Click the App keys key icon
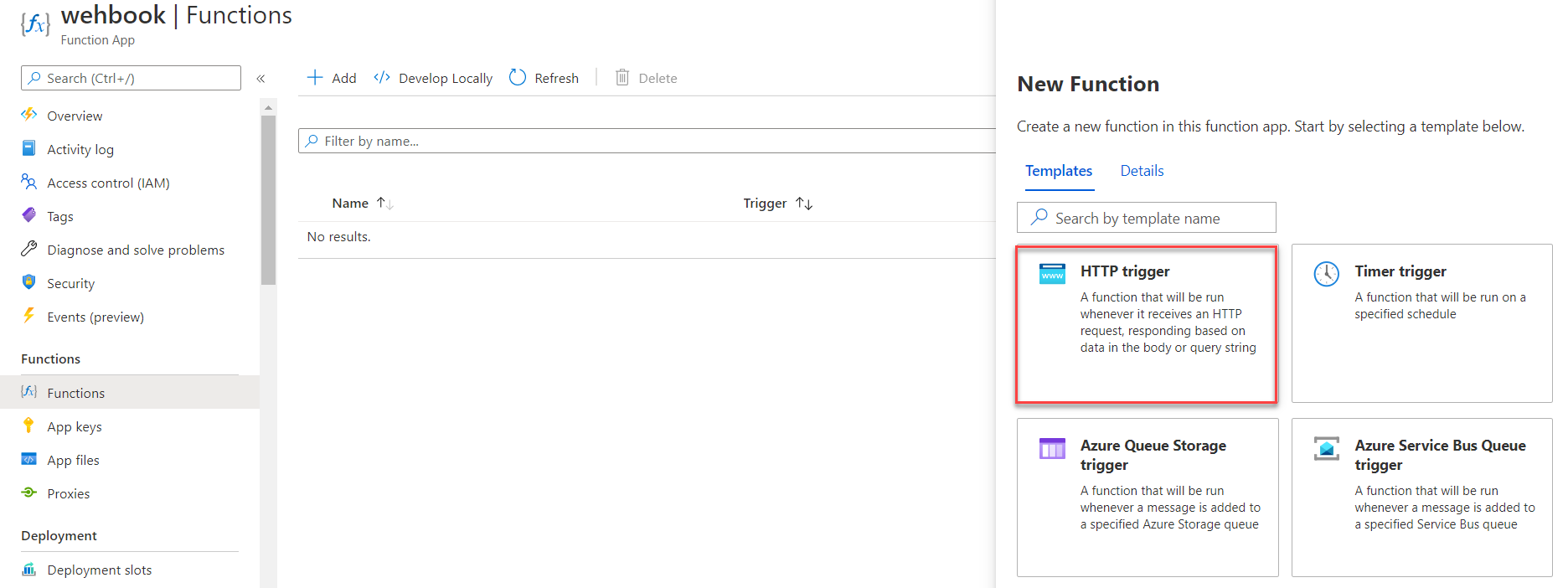The width and height of the screenshot is (1568, 588). pyautogui.click(x=28, y=426)
